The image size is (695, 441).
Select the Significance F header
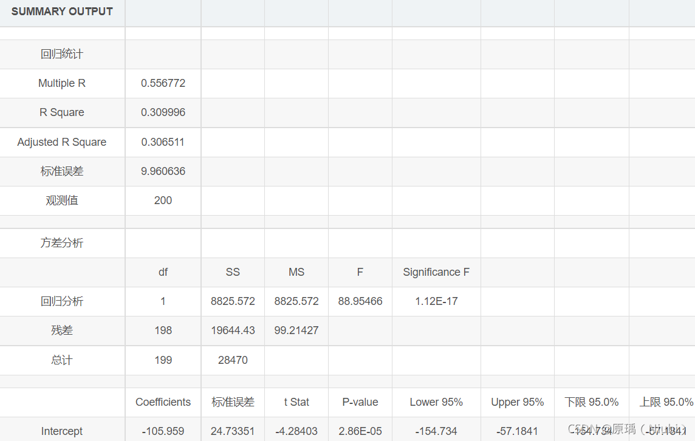pos(436,272)
